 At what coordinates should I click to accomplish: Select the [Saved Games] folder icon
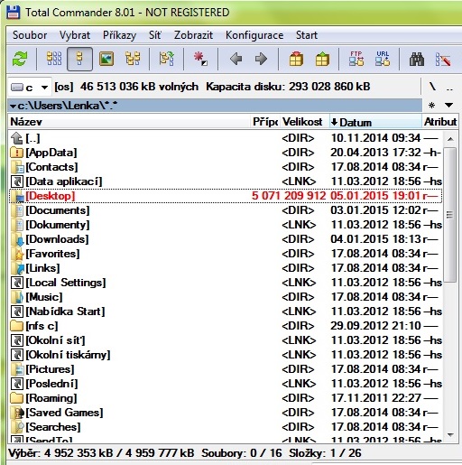17,413
